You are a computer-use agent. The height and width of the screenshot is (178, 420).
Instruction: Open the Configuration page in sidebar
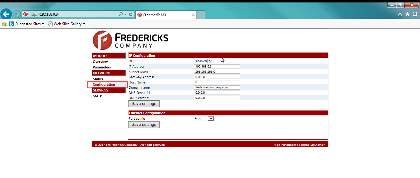[x=104, y=84]
